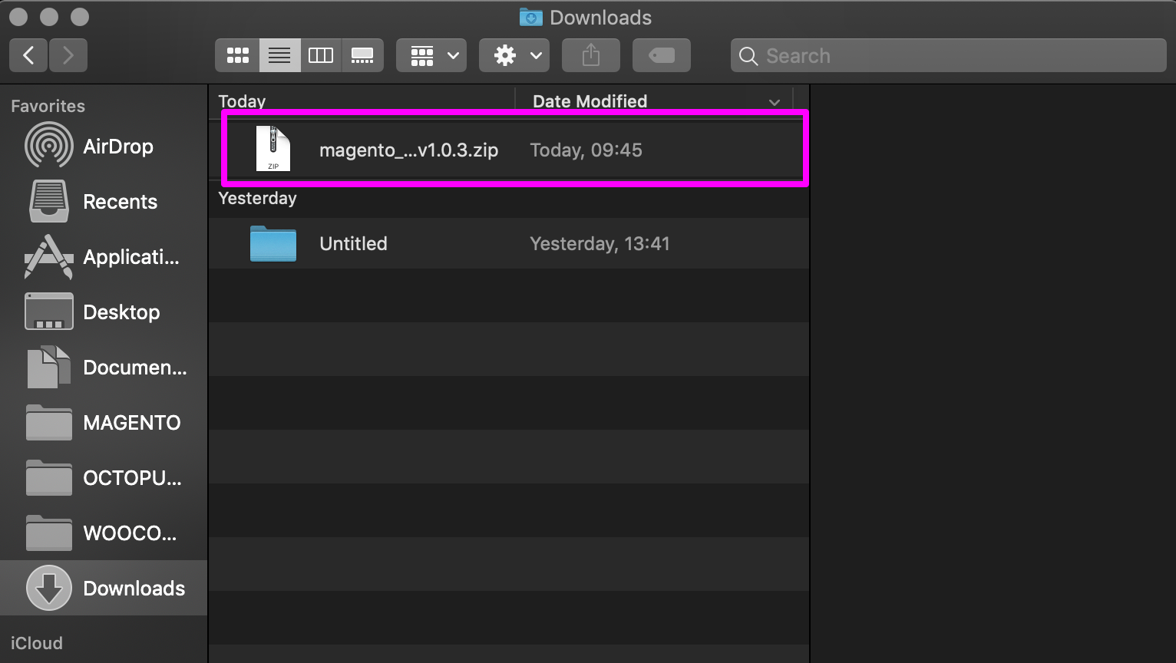This screenshot has width=1176, height=663.
Task: Click the ZIP archive file icon
Action: coord(273,149)
